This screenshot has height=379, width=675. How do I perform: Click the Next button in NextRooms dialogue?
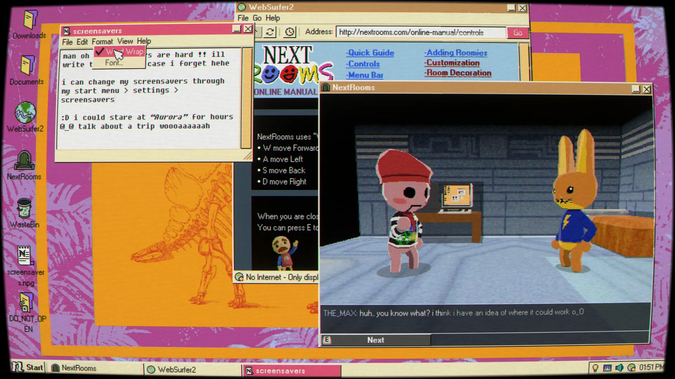[375, 340]
